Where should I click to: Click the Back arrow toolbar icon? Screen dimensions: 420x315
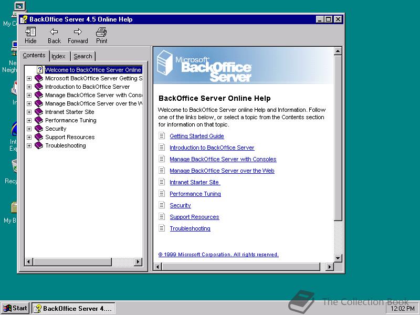pos(54,32)
